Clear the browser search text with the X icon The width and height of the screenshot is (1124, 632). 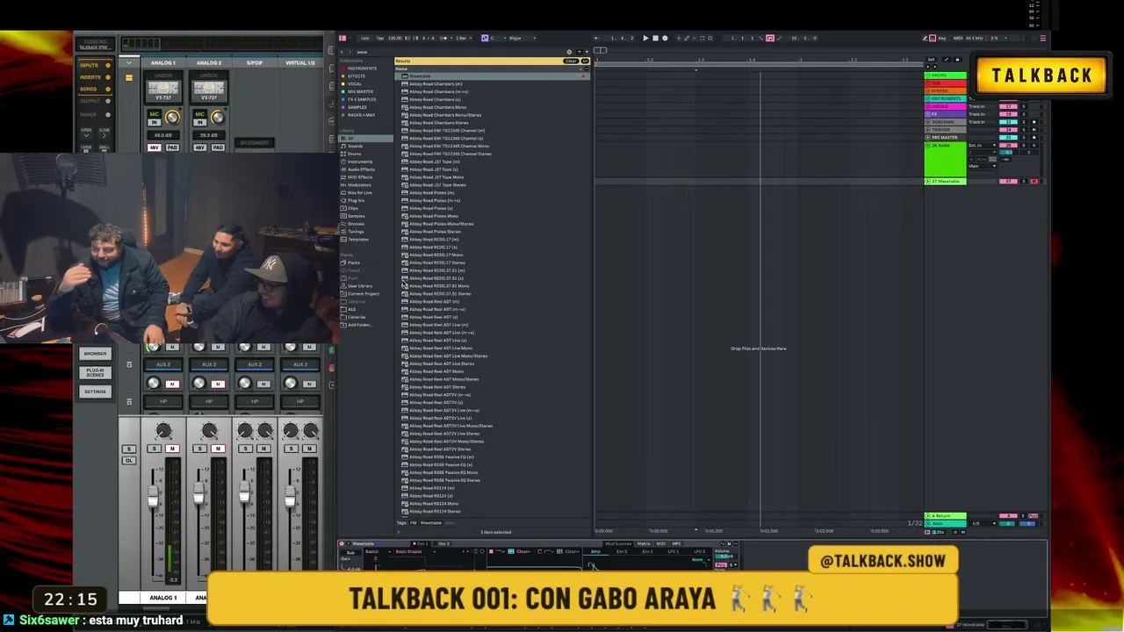(x=568, y=52)
